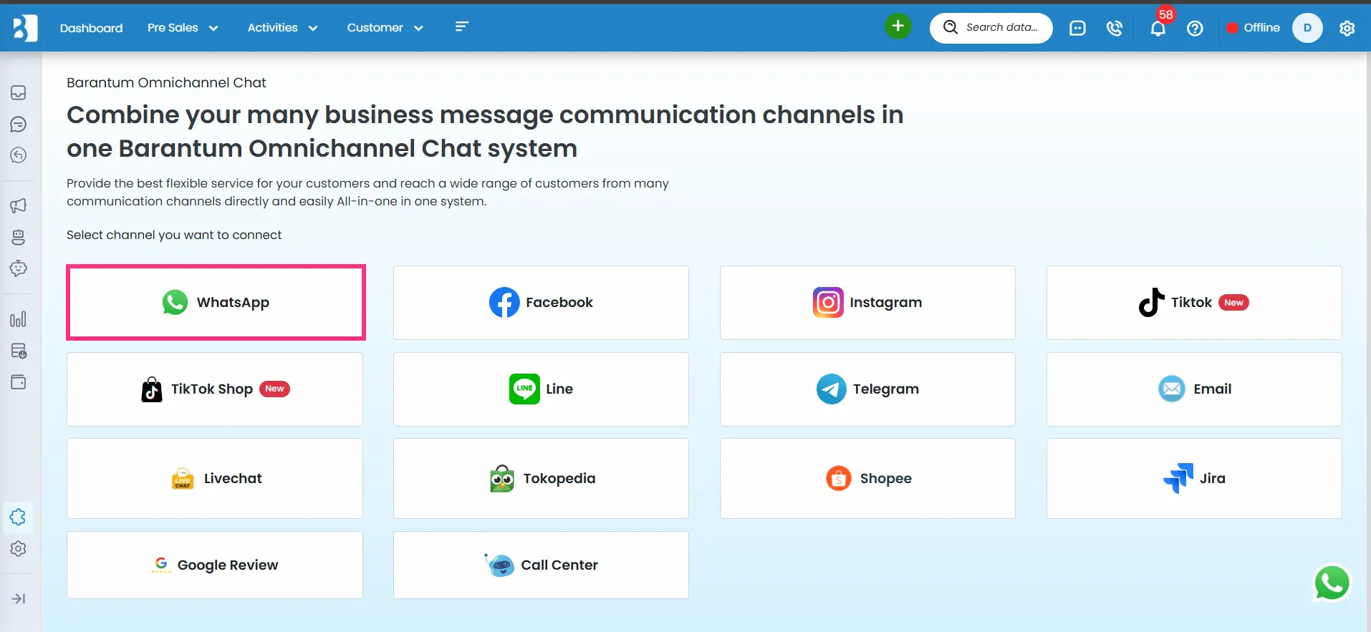Expand the Pre Sales dropdown menu

[x=183, y=28]
